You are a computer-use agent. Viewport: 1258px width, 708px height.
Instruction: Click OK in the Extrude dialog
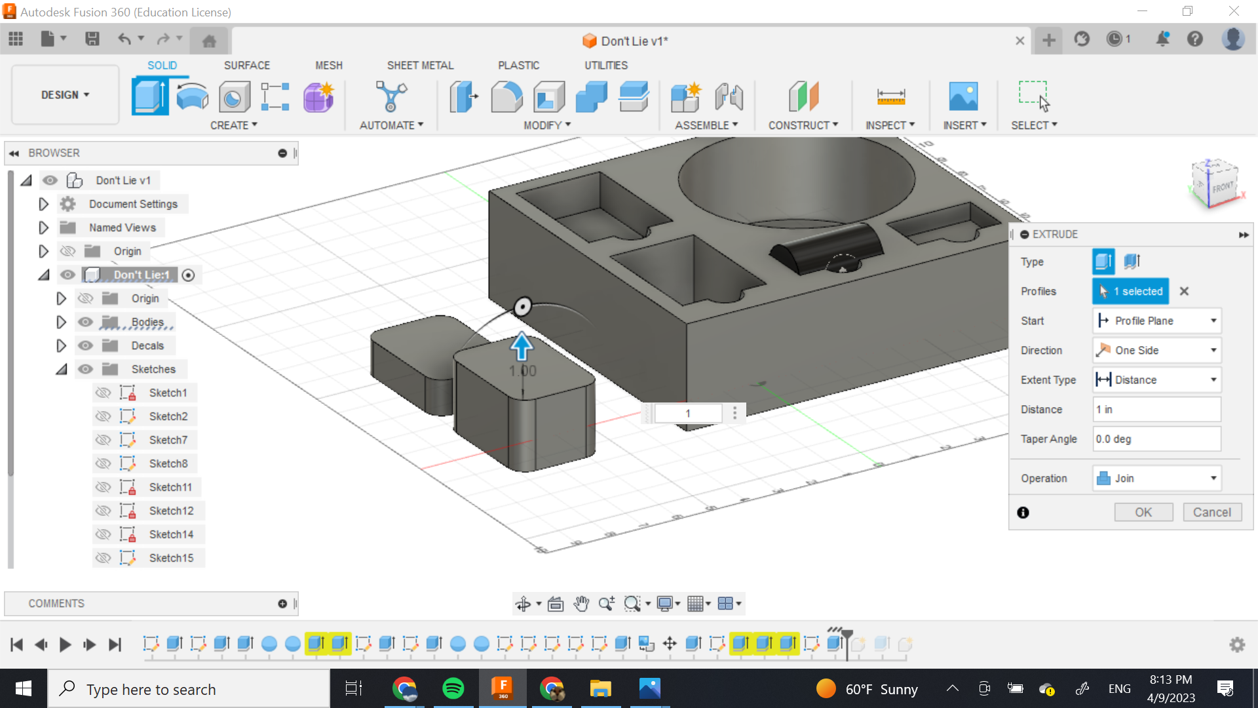[1143, 512]
